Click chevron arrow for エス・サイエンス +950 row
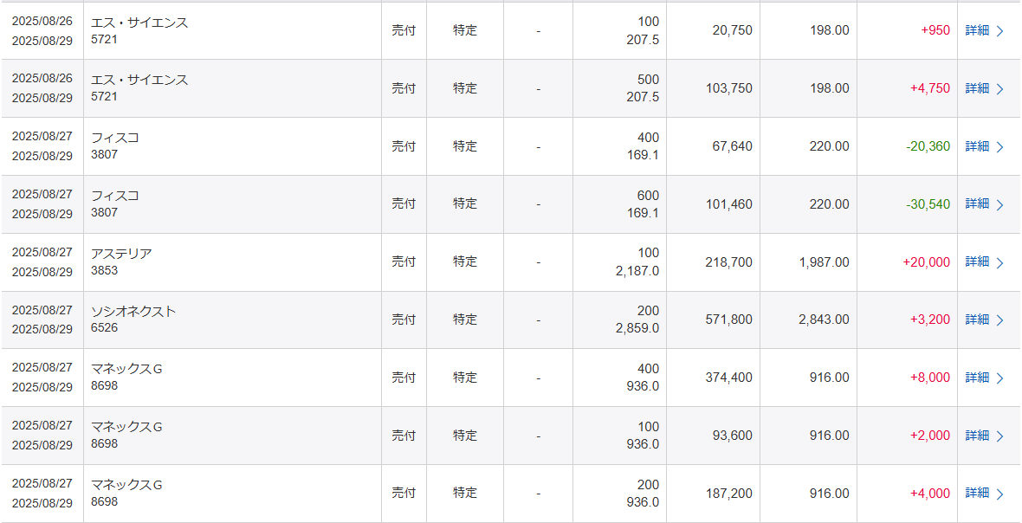The image size is (1022, 523). pyautogui.click(x=1000, y=31)
